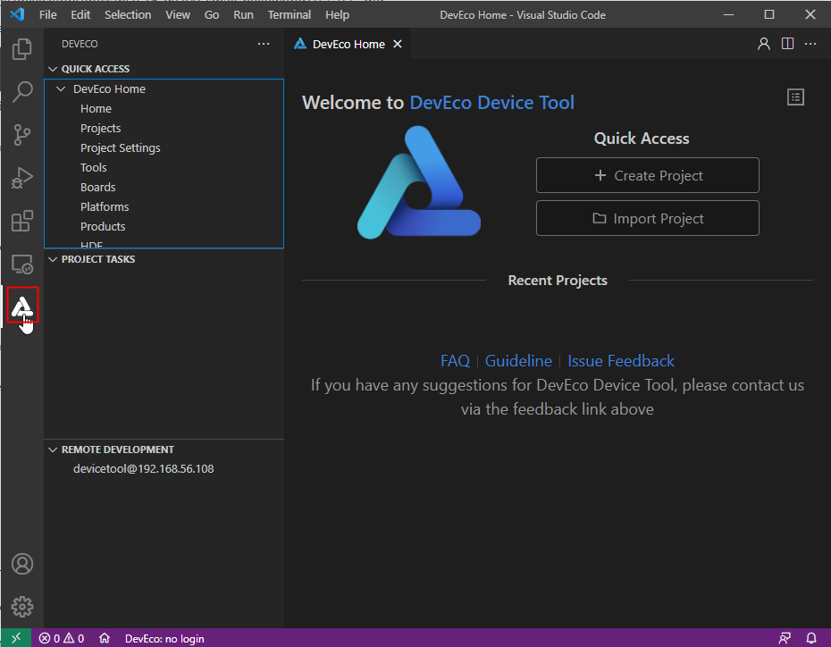This screenshot has width=831, height=647.
Task: Open the Remote Explorer view
Action: click(21, 264)
